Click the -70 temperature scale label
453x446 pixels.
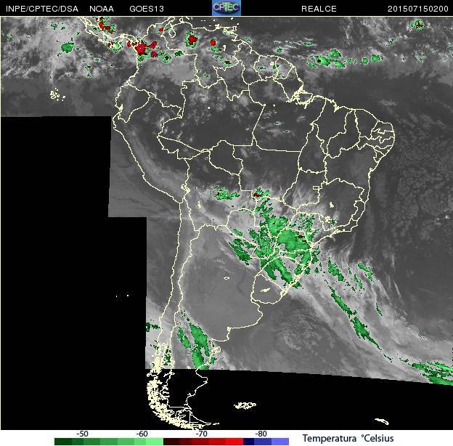point(201,434)
